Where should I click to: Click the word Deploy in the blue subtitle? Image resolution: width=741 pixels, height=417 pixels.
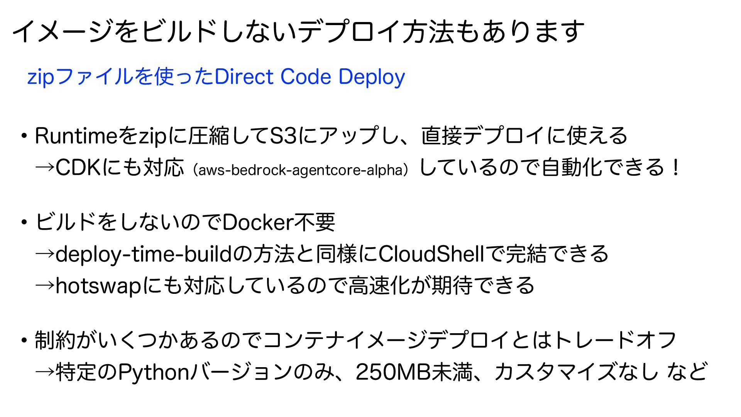click(372, 77)
